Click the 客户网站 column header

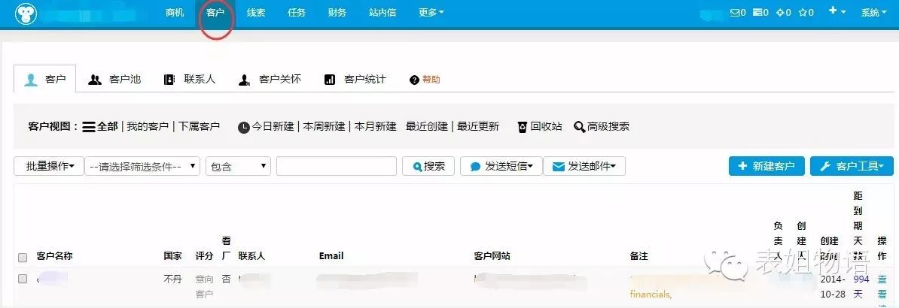pyautogui.click(x=492, y=256)
